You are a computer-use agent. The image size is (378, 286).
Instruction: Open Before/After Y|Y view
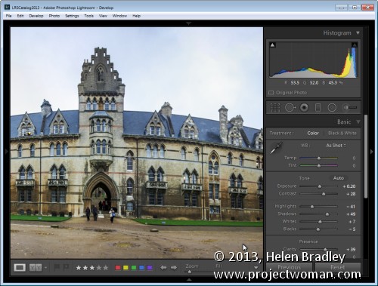[x=36, y=267]
